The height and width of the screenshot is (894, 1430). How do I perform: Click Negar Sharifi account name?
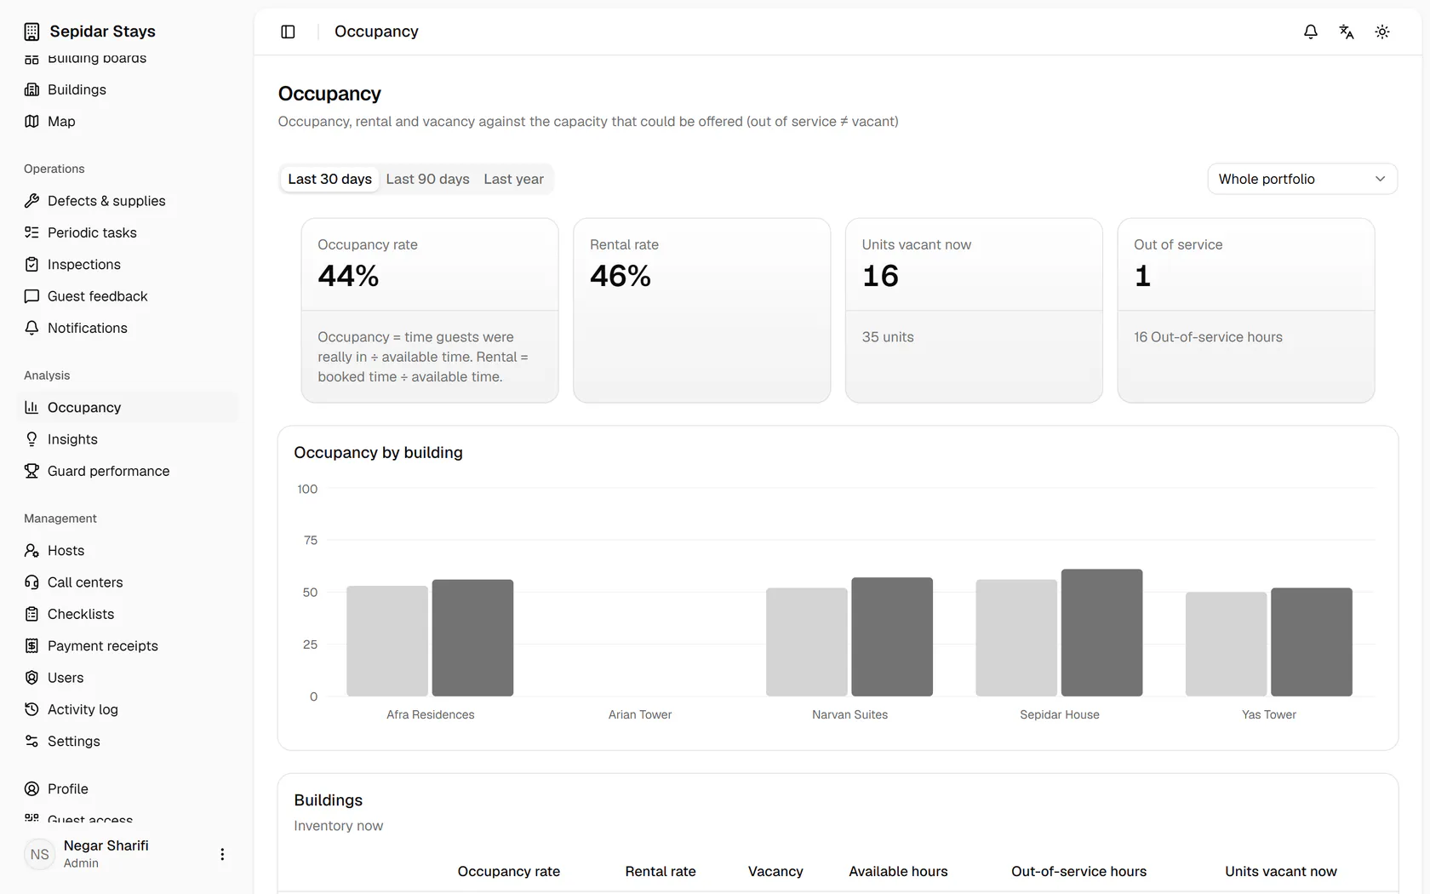point(106,845)
